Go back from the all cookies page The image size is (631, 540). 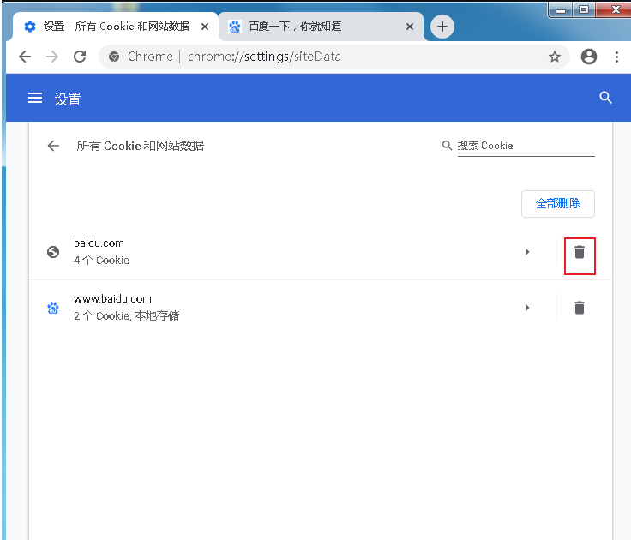click(x=53, y=146)
